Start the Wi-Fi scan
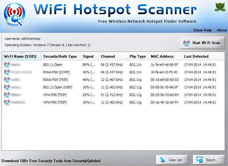 pos(202,43)
